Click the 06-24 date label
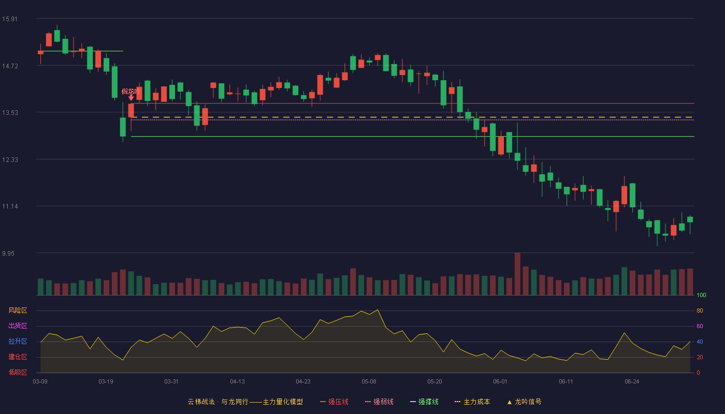Image resolution: width=725 pixels, height=414 pixels. tap(632, 381)
